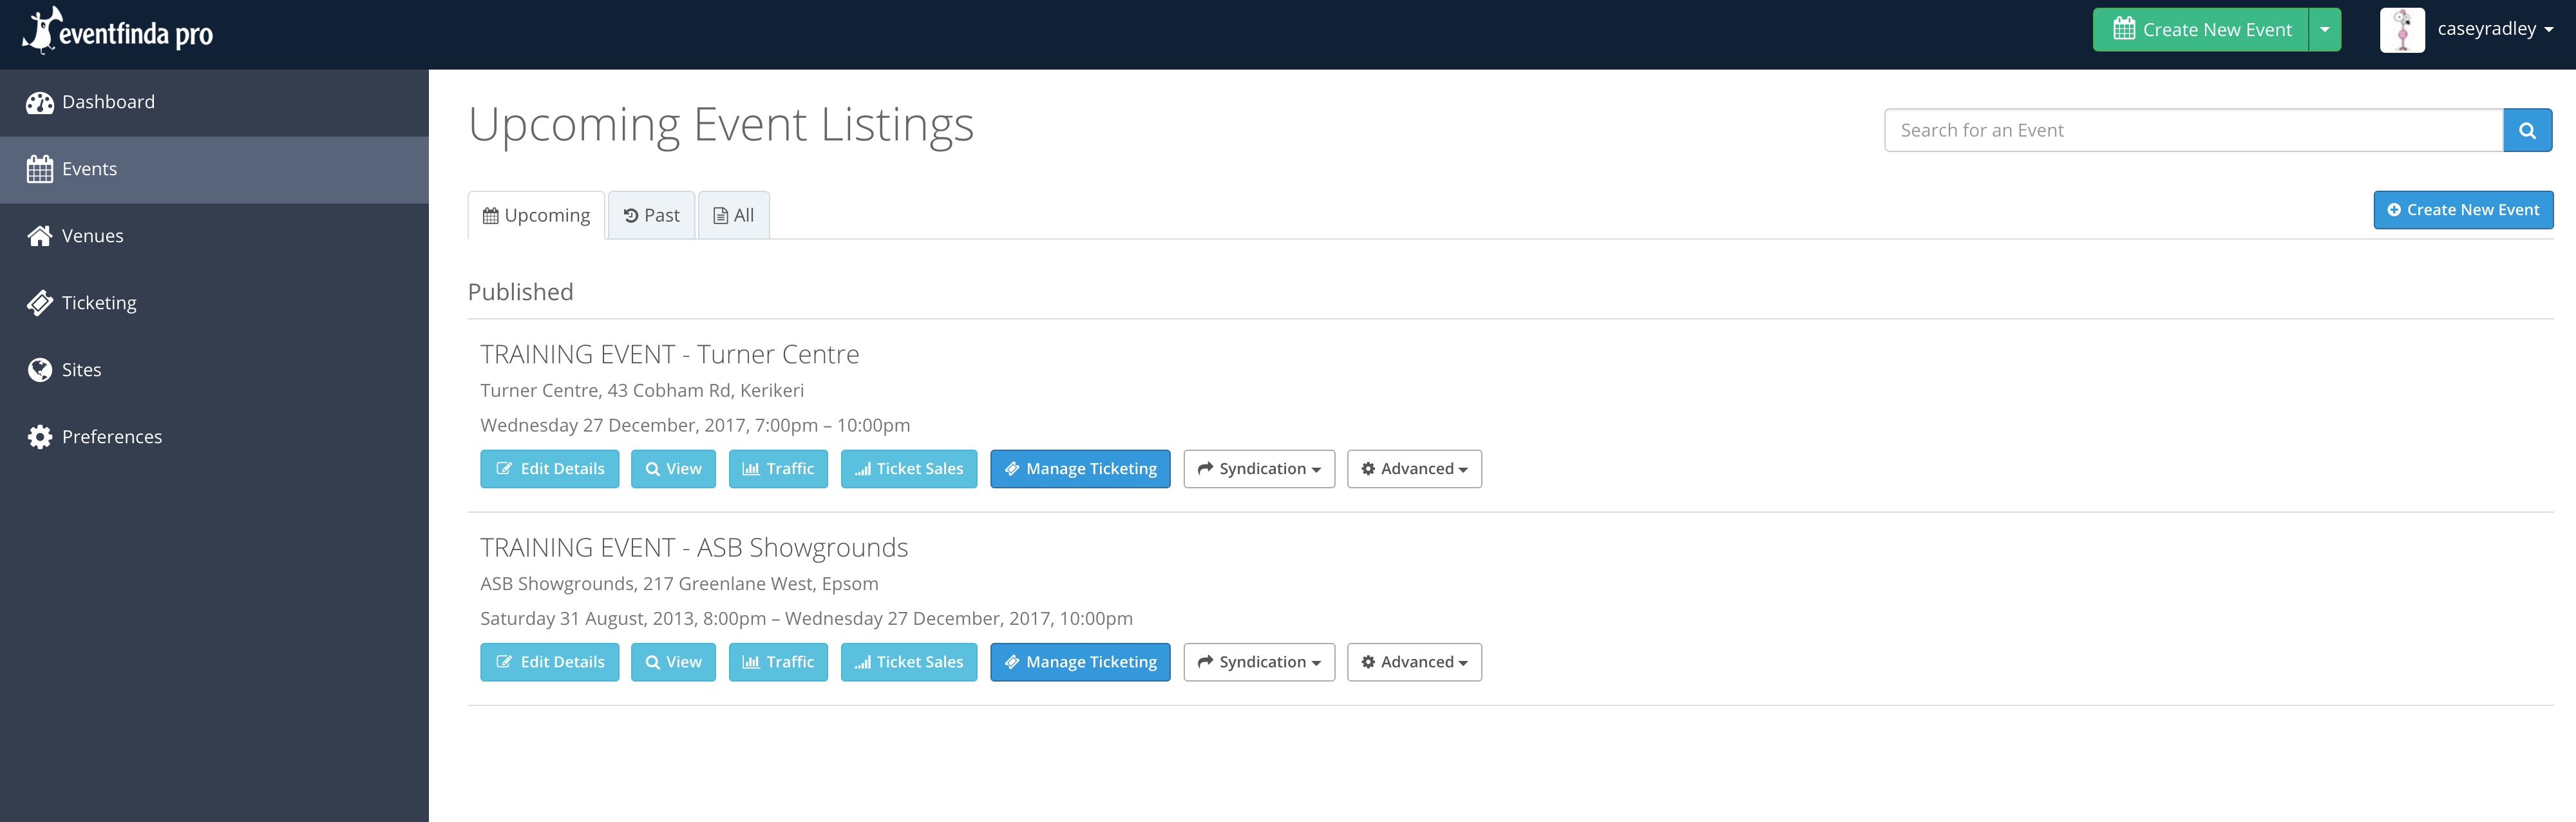Focus the Search for an Event field
Viewport: 2576px width, 822px height.
(2193, 130)
